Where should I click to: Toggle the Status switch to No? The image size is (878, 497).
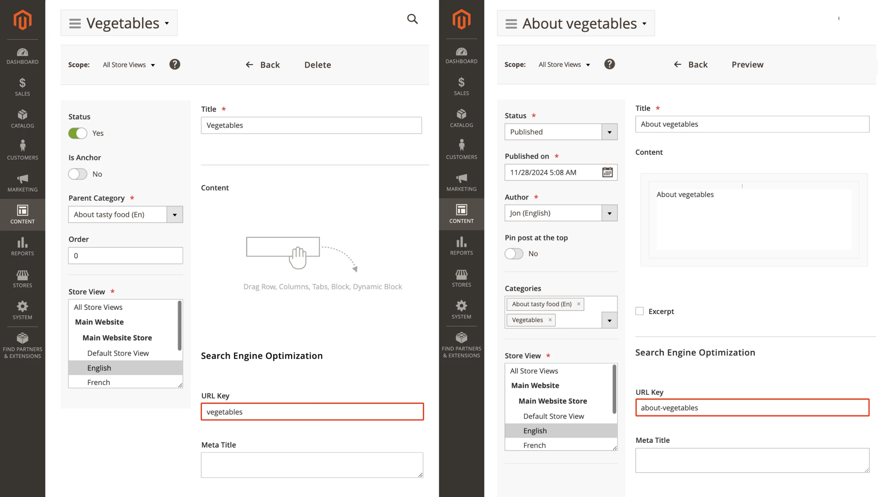[x=78, y=133]
